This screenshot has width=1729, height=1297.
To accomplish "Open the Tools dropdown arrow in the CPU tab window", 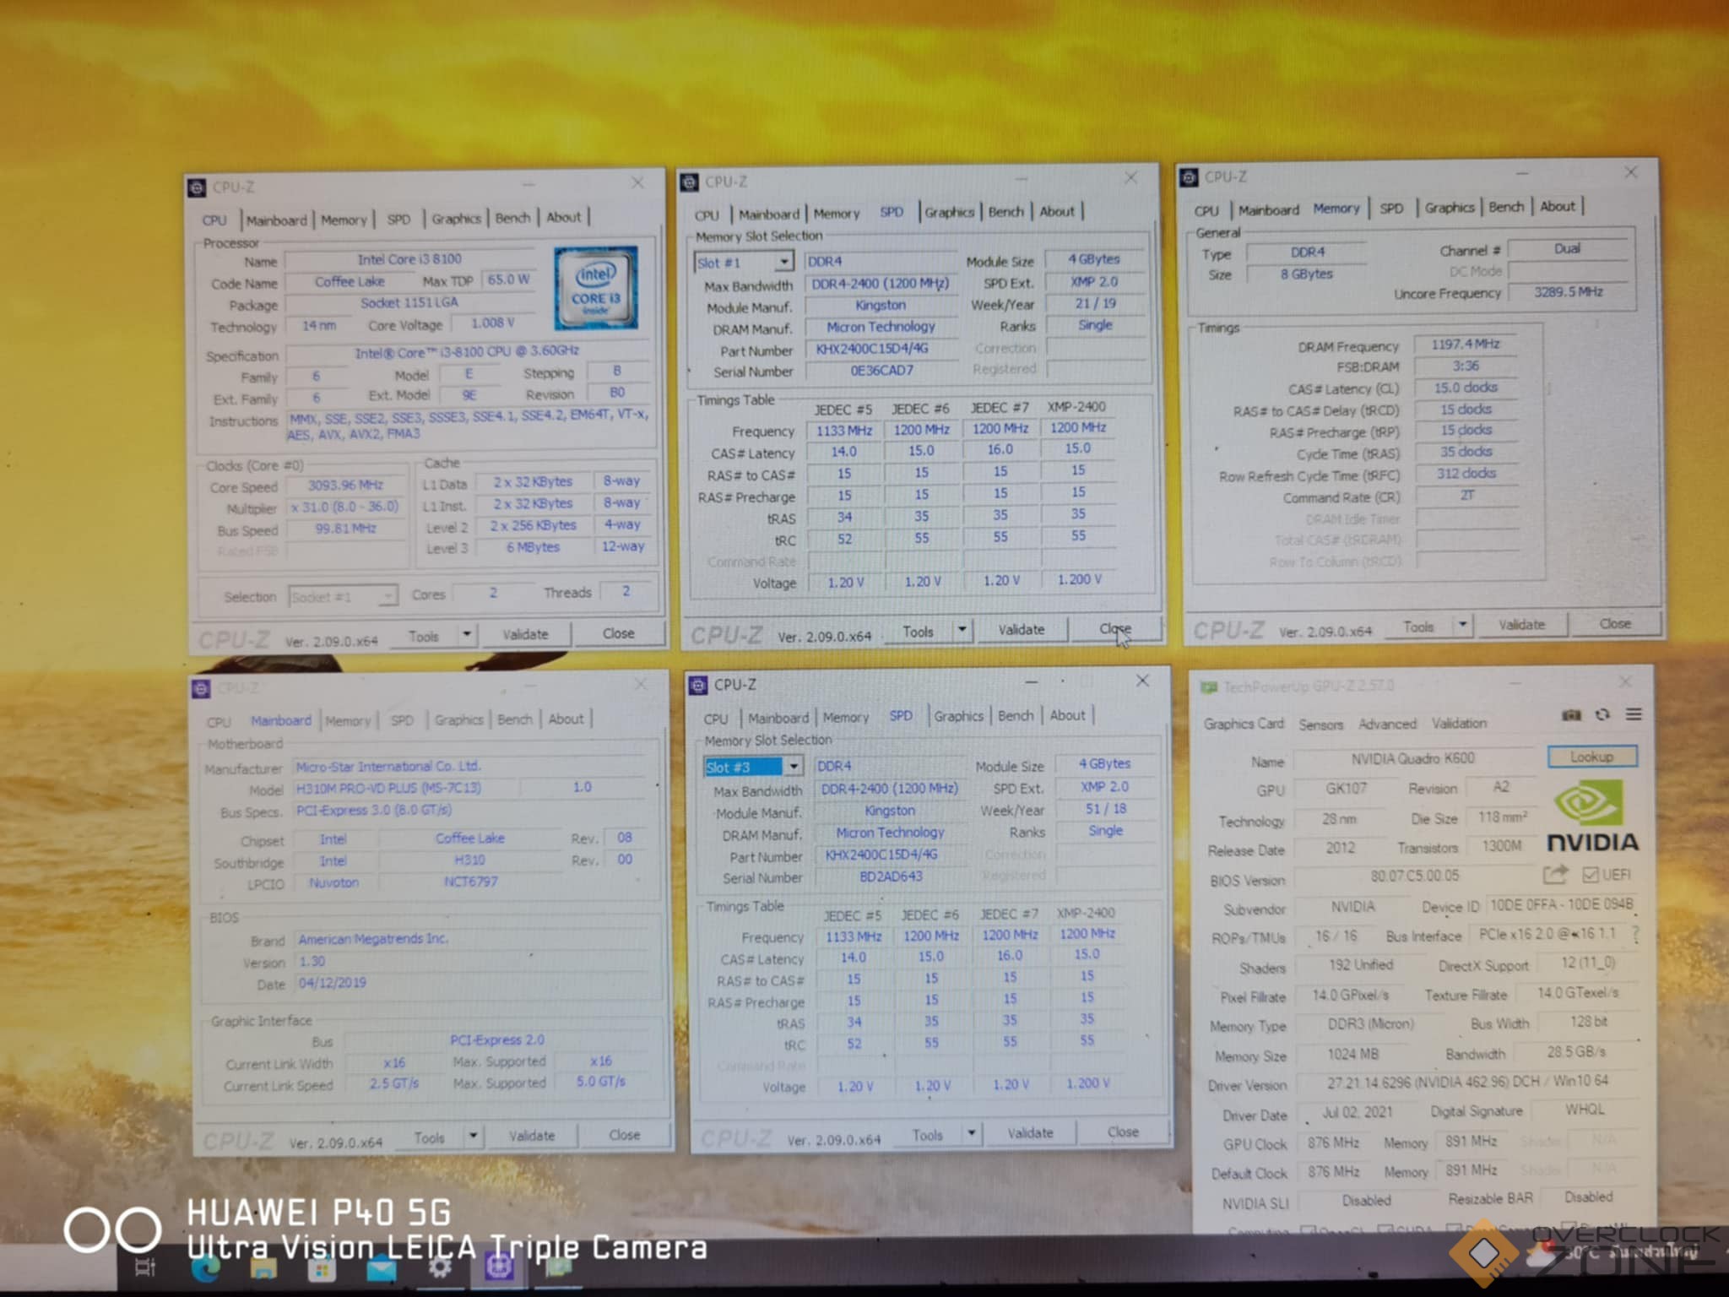I will [467, 634].
